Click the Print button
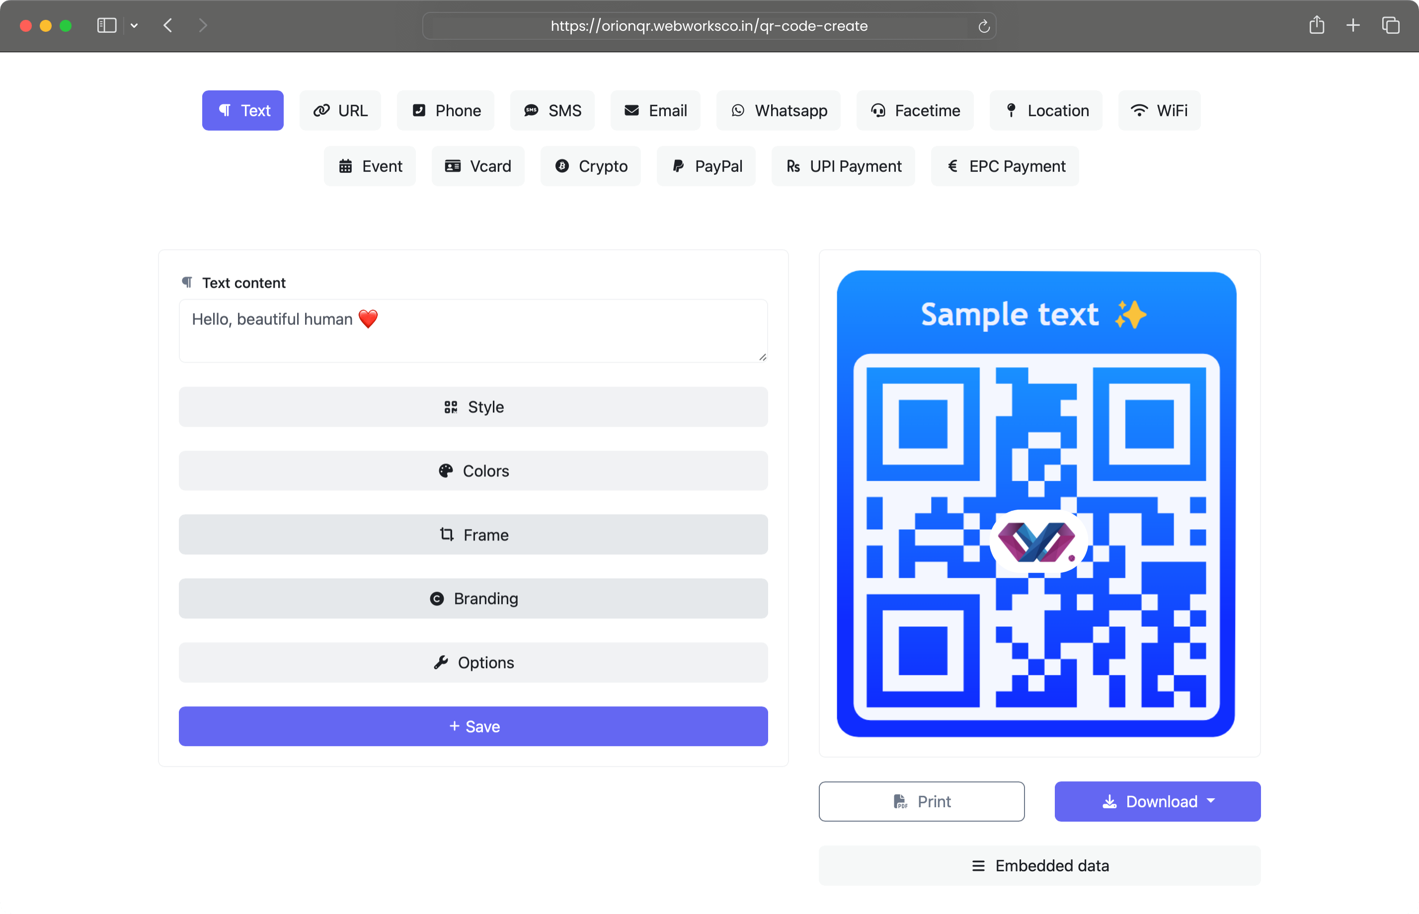Image resolution: width=1419 pixels, height=914 pixels. [922, 802]
